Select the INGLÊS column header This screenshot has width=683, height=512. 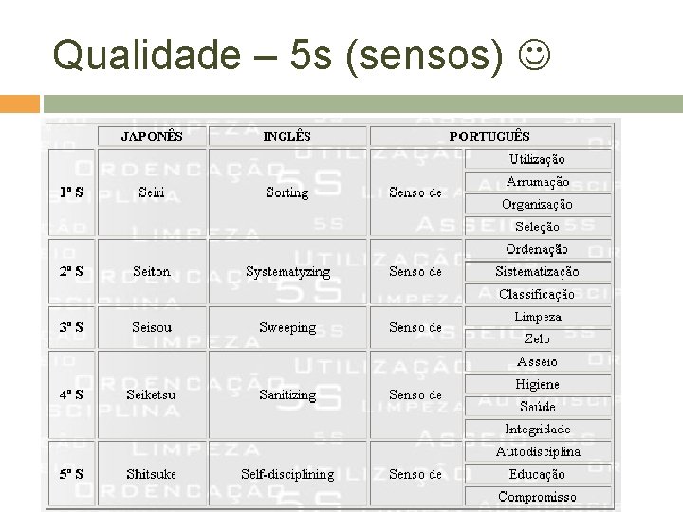tap(287, 137)
